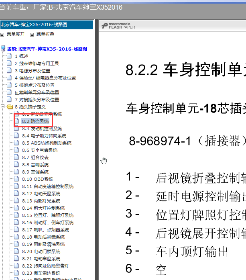The image size is (246, 280).
Task: Click page icon beside 8.14 前大灯控制系统
Action: pos(16,208)
